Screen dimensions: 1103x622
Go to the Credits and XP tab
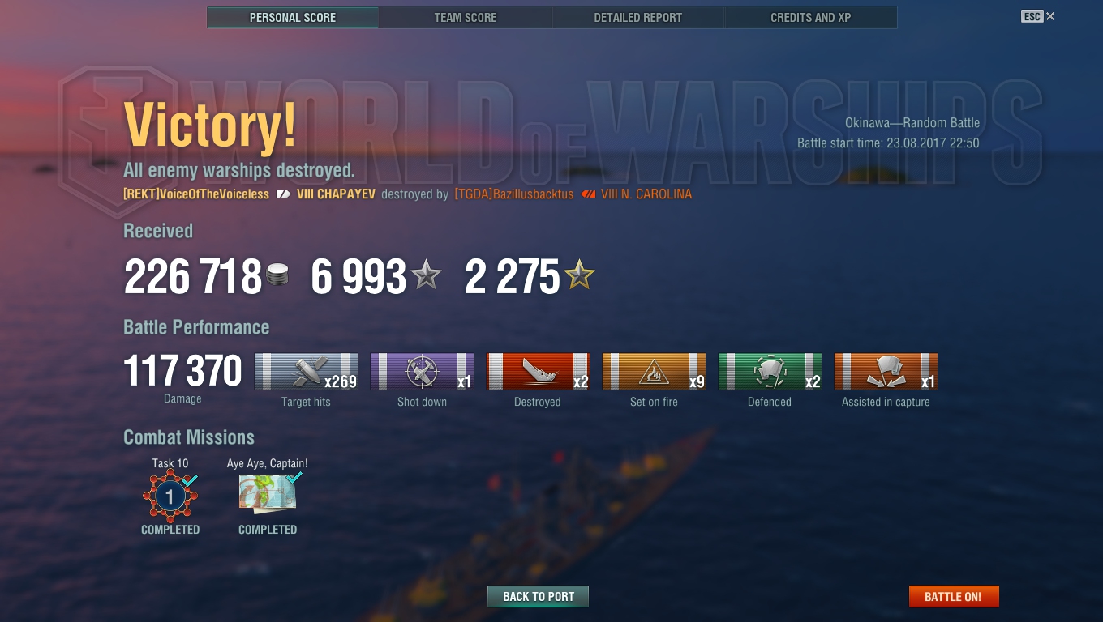coord(811,17)
